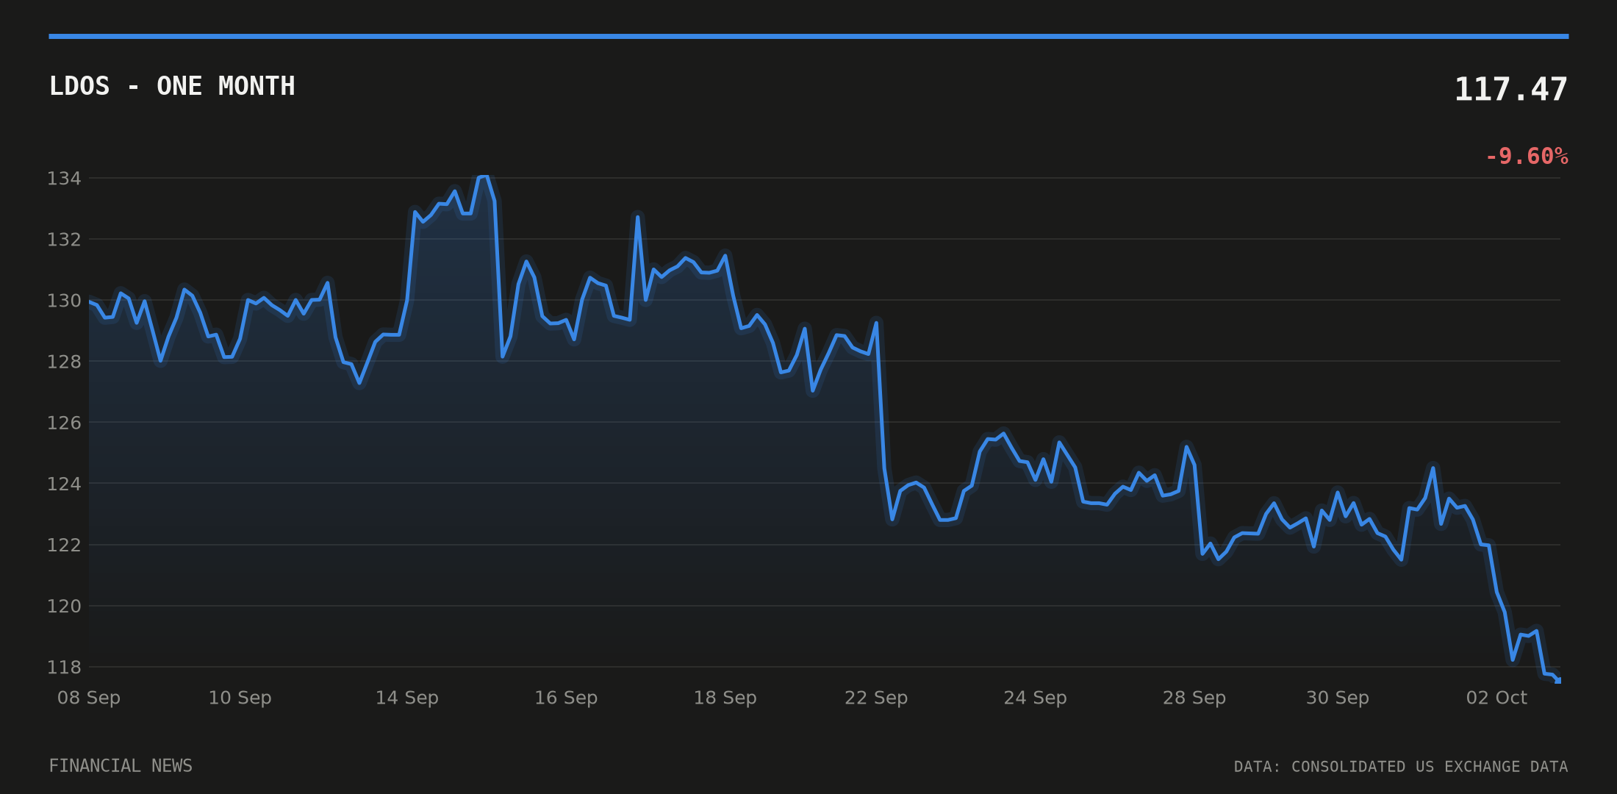
Task: Click the 126 y-axis label
Action: click(x=64, y=423)
